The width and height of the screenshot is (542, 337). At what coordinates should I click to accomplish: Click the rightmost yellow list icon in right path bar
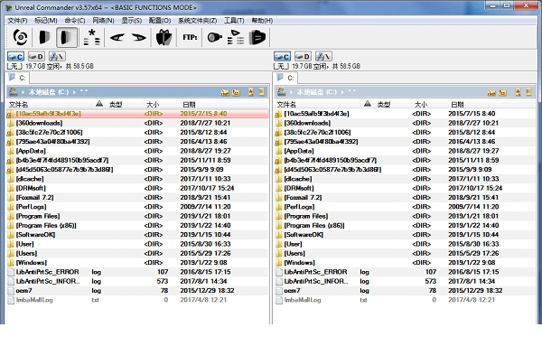528,92
